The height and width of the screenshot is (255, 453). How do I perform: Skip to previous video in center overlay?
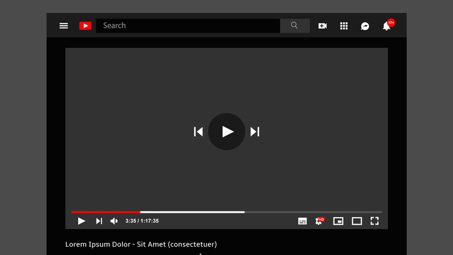tap(198, 132)
